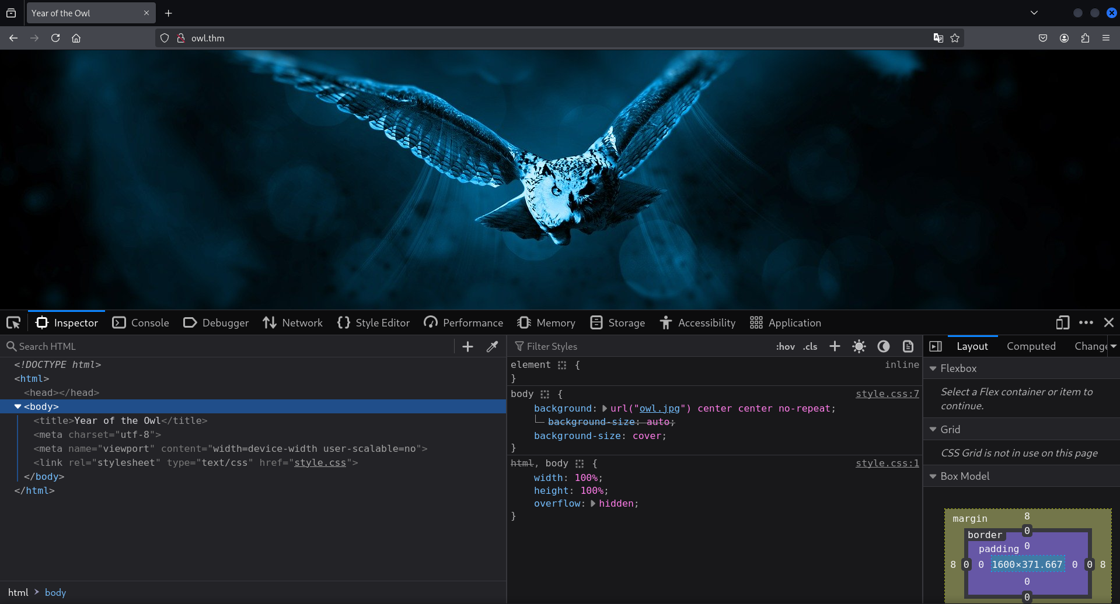Open the DevTools three-dot options menu

pyautogui.click(x=1086, y=322)
